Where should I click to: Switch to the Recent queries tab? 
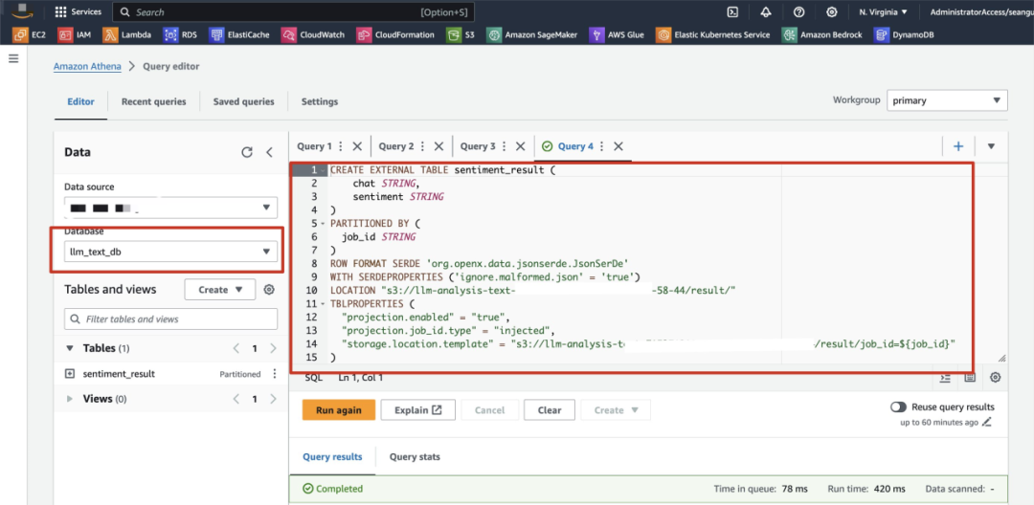(x=153, y=101)
